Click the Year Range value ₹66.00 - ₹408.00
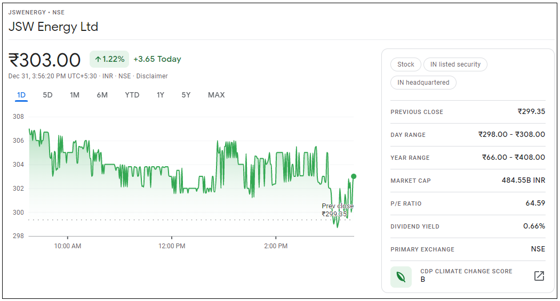The image size is (560, 301). (x=514, y=157)
